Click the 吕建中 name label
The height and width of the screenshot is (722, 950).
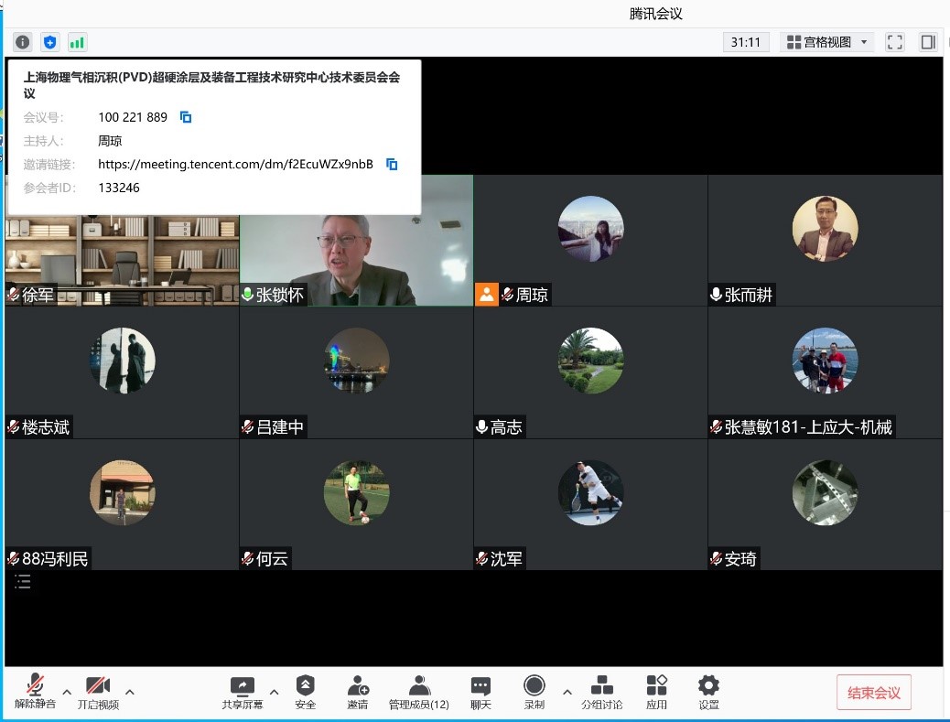(x=280, y=427)
